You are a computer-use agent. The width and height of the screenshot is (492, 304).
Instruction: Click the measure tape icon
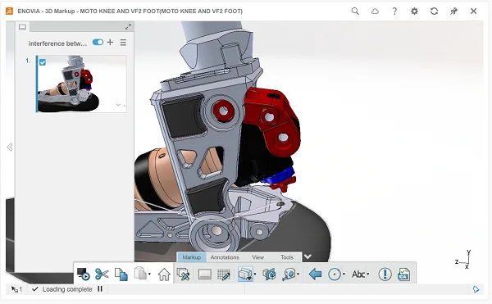coord(289,275)
